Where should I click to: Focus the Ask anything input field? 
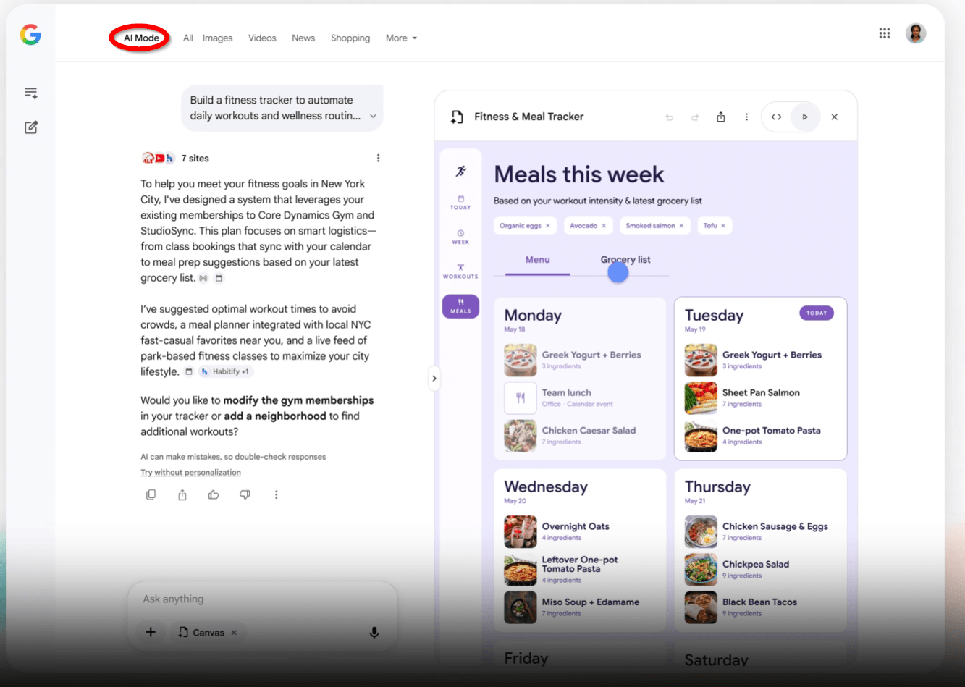pos(263,599)
